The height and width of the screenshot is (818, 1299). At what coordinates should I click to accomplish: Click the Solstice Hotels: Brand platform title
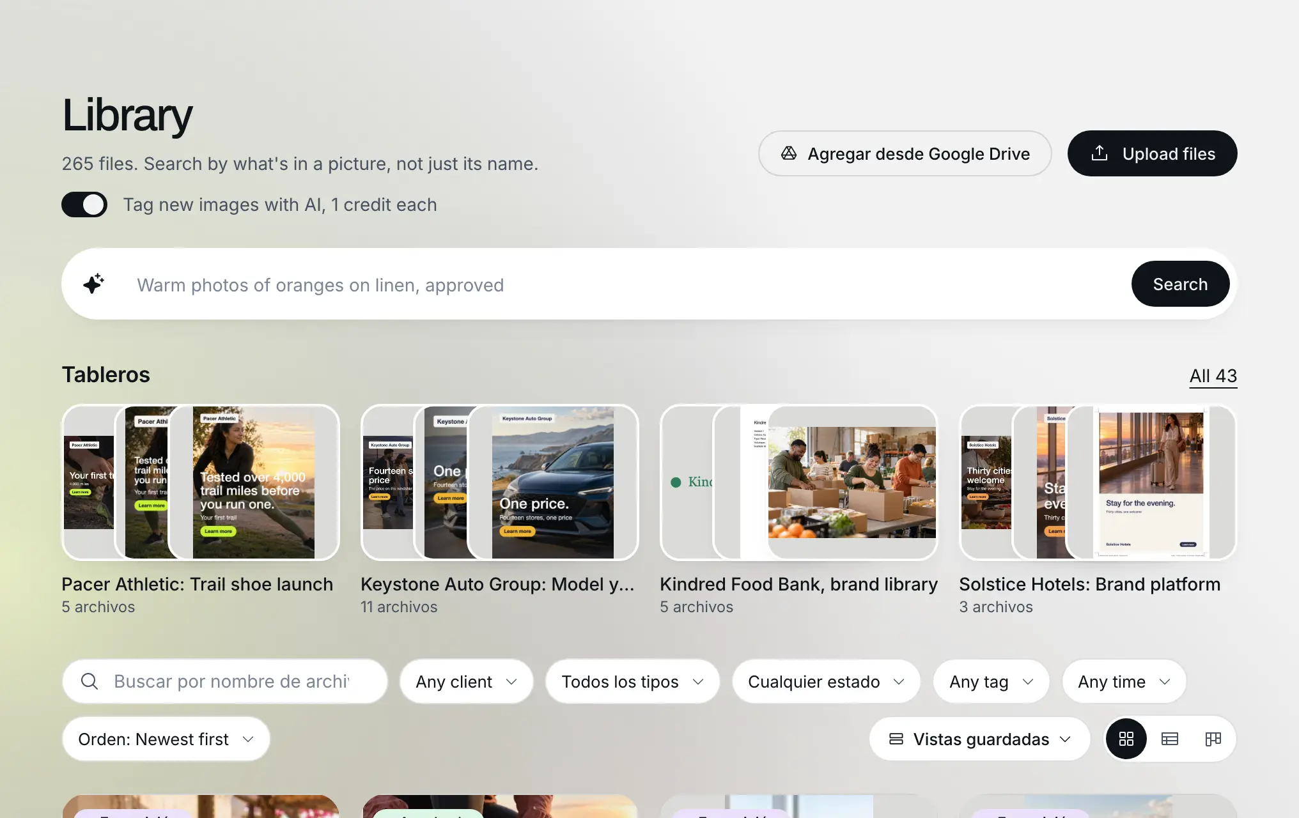1089,584
